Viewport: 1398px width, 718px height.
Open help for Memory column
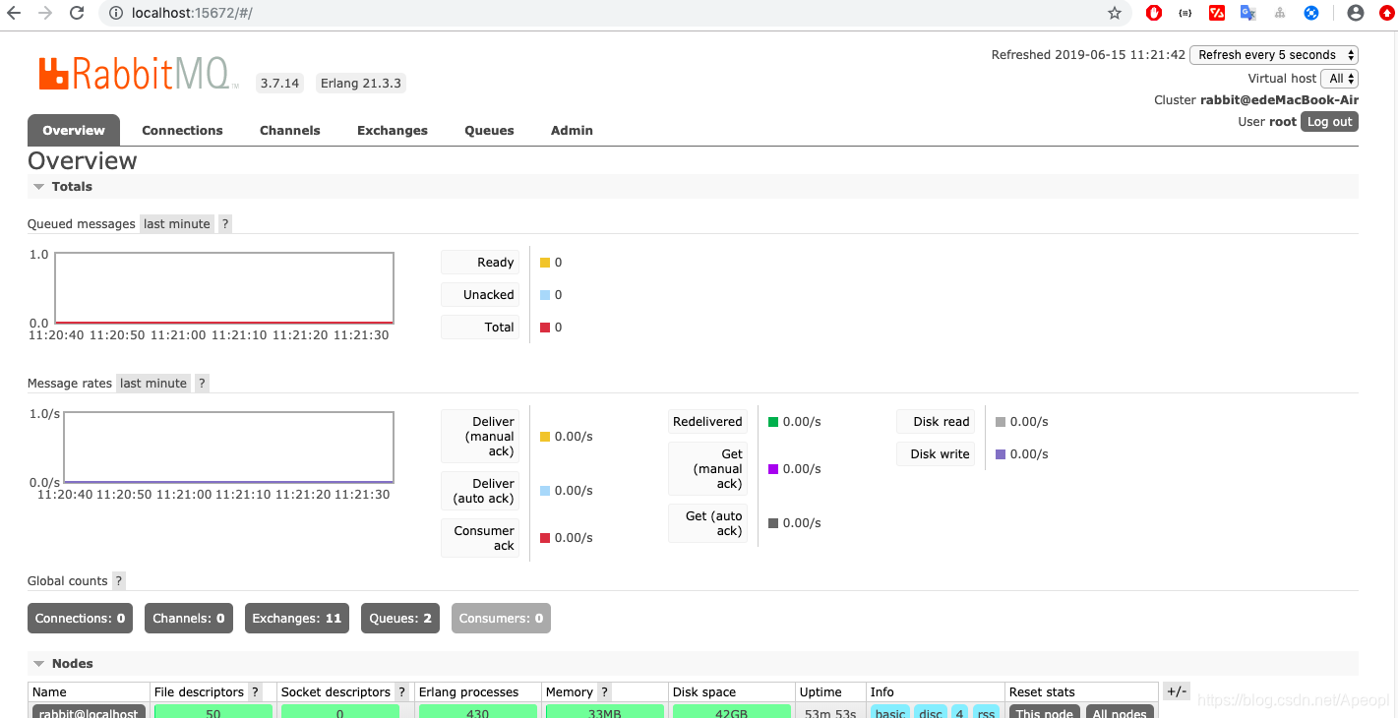click(605, 692)
